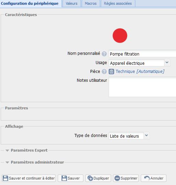Screen dimensions: 176x185
Task: Click the undo arrow icon on Annuler
Action: [x=147, y=178]
